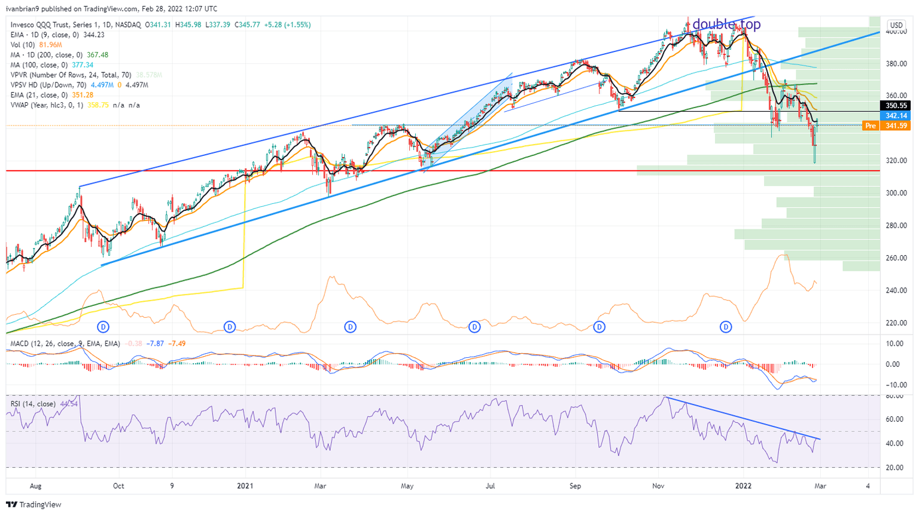The height and width of the screenshot is (515, 919).
Task: Click the 400.00 price axis label
Action: pyautogui.click(x=897, y=32)
